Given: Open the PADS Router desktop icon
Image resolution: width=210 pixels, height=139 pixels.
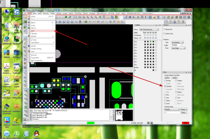Looking at the screenshot, I should [17, 27].
